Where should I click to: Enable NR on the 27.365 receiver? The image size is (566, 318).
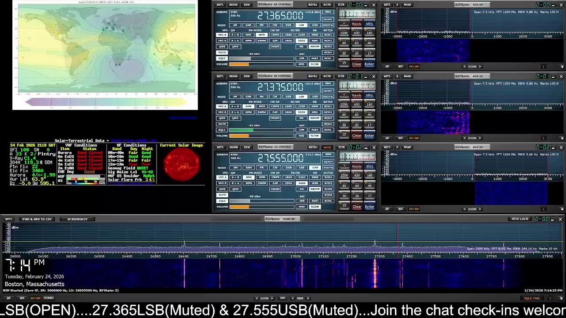pyautogui.click(x=302, y=46)
